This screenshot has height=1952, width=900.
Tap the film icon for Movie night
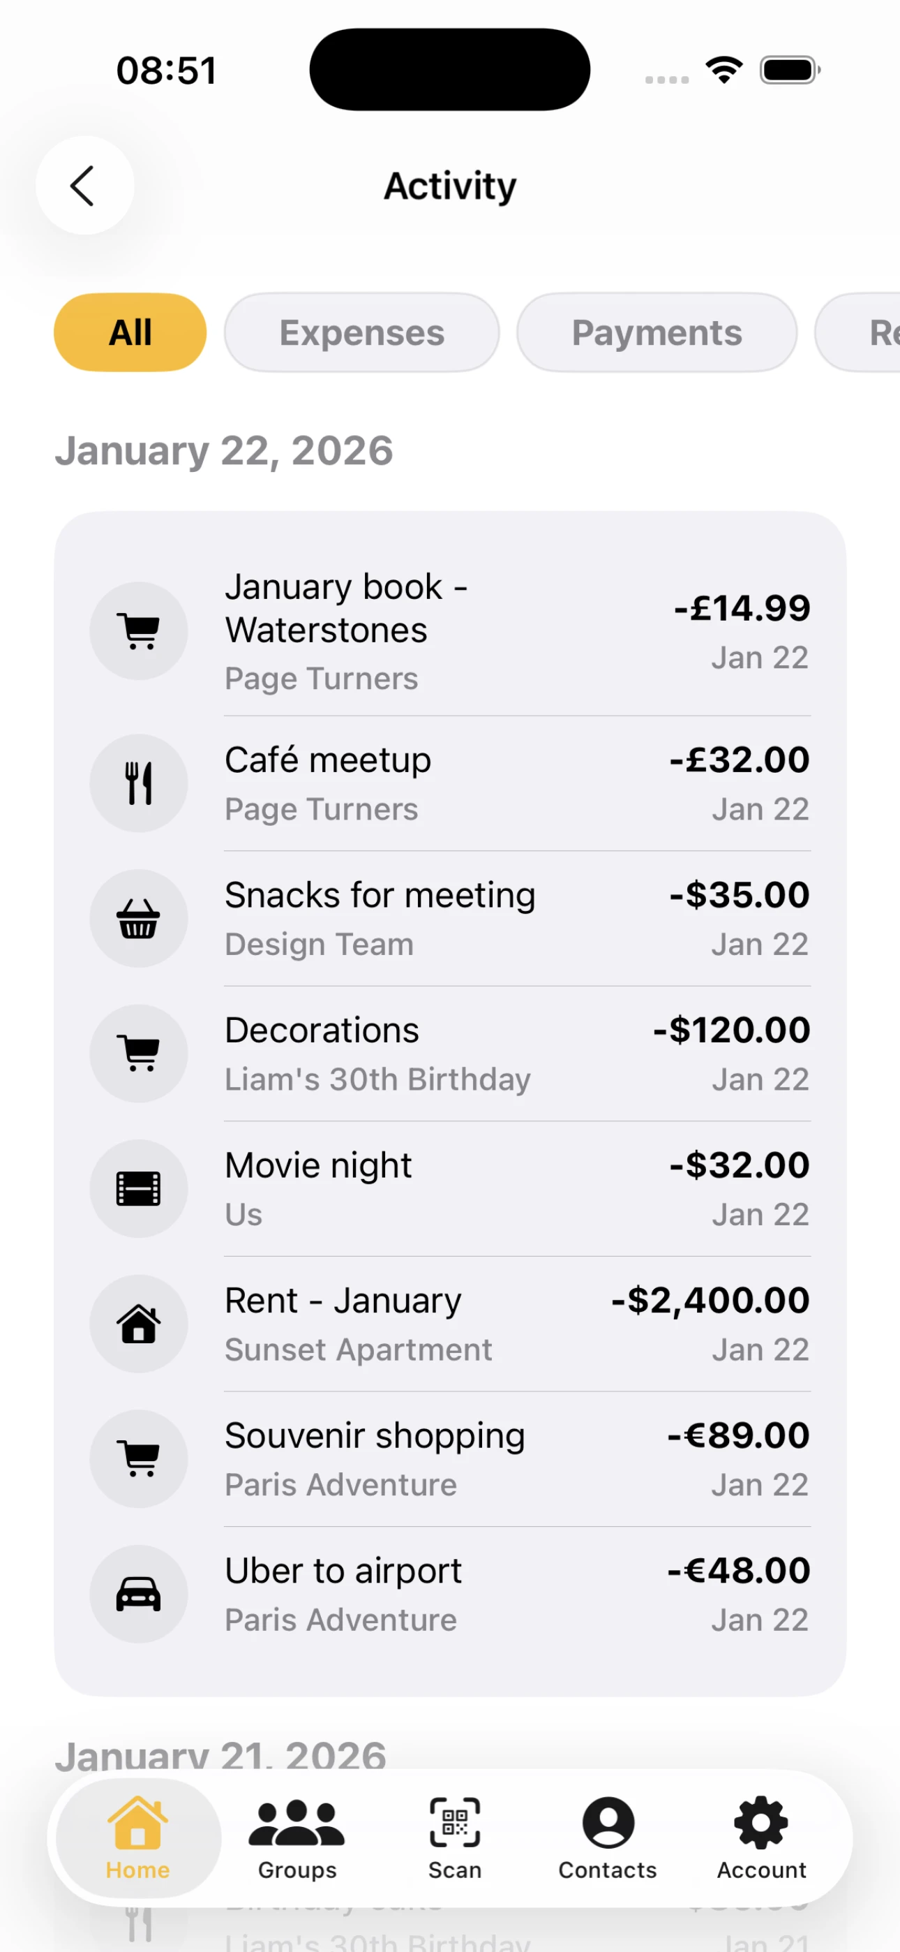[139, 1188]
